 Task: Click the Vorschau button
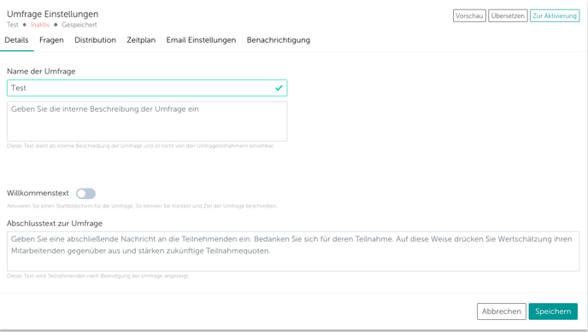click(x=469, y=15)
